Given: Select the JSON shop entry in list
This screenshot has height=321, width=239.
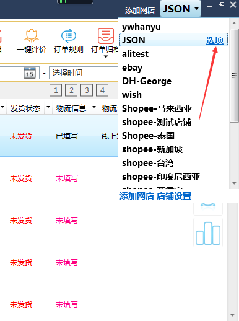Looking at the screenshot, I should 174,40.
